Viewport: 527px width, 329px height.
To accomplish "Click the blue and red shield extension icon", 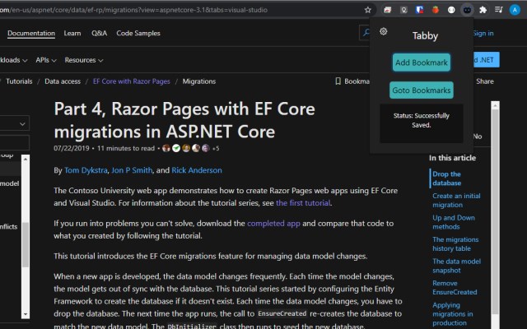I will [x=419, y=10].
